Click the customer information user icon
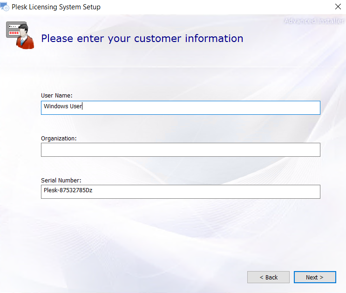This screenshot has width=346, height=293. 20,35
